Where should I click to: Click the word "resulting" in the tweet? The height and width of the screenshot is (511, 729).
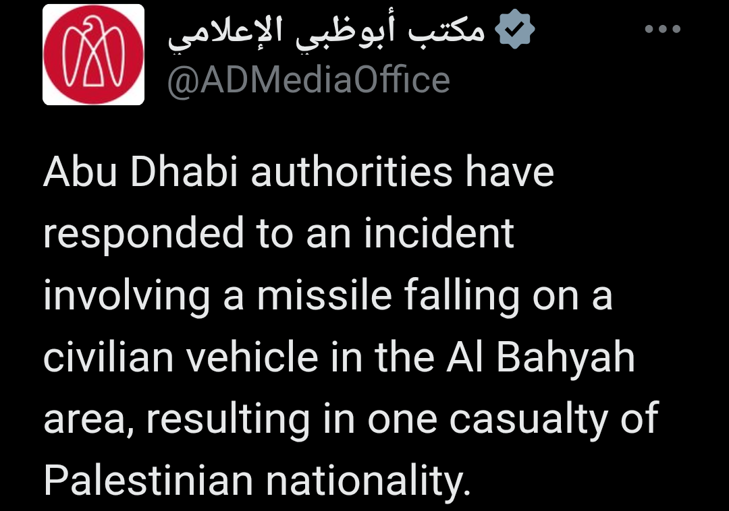coord(229,421)
